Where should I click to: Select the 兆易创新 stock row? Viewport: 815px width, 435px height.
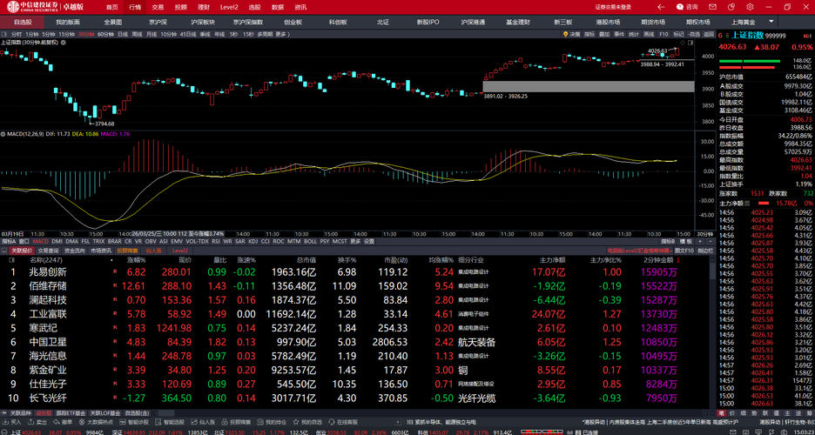coord(48,272)
